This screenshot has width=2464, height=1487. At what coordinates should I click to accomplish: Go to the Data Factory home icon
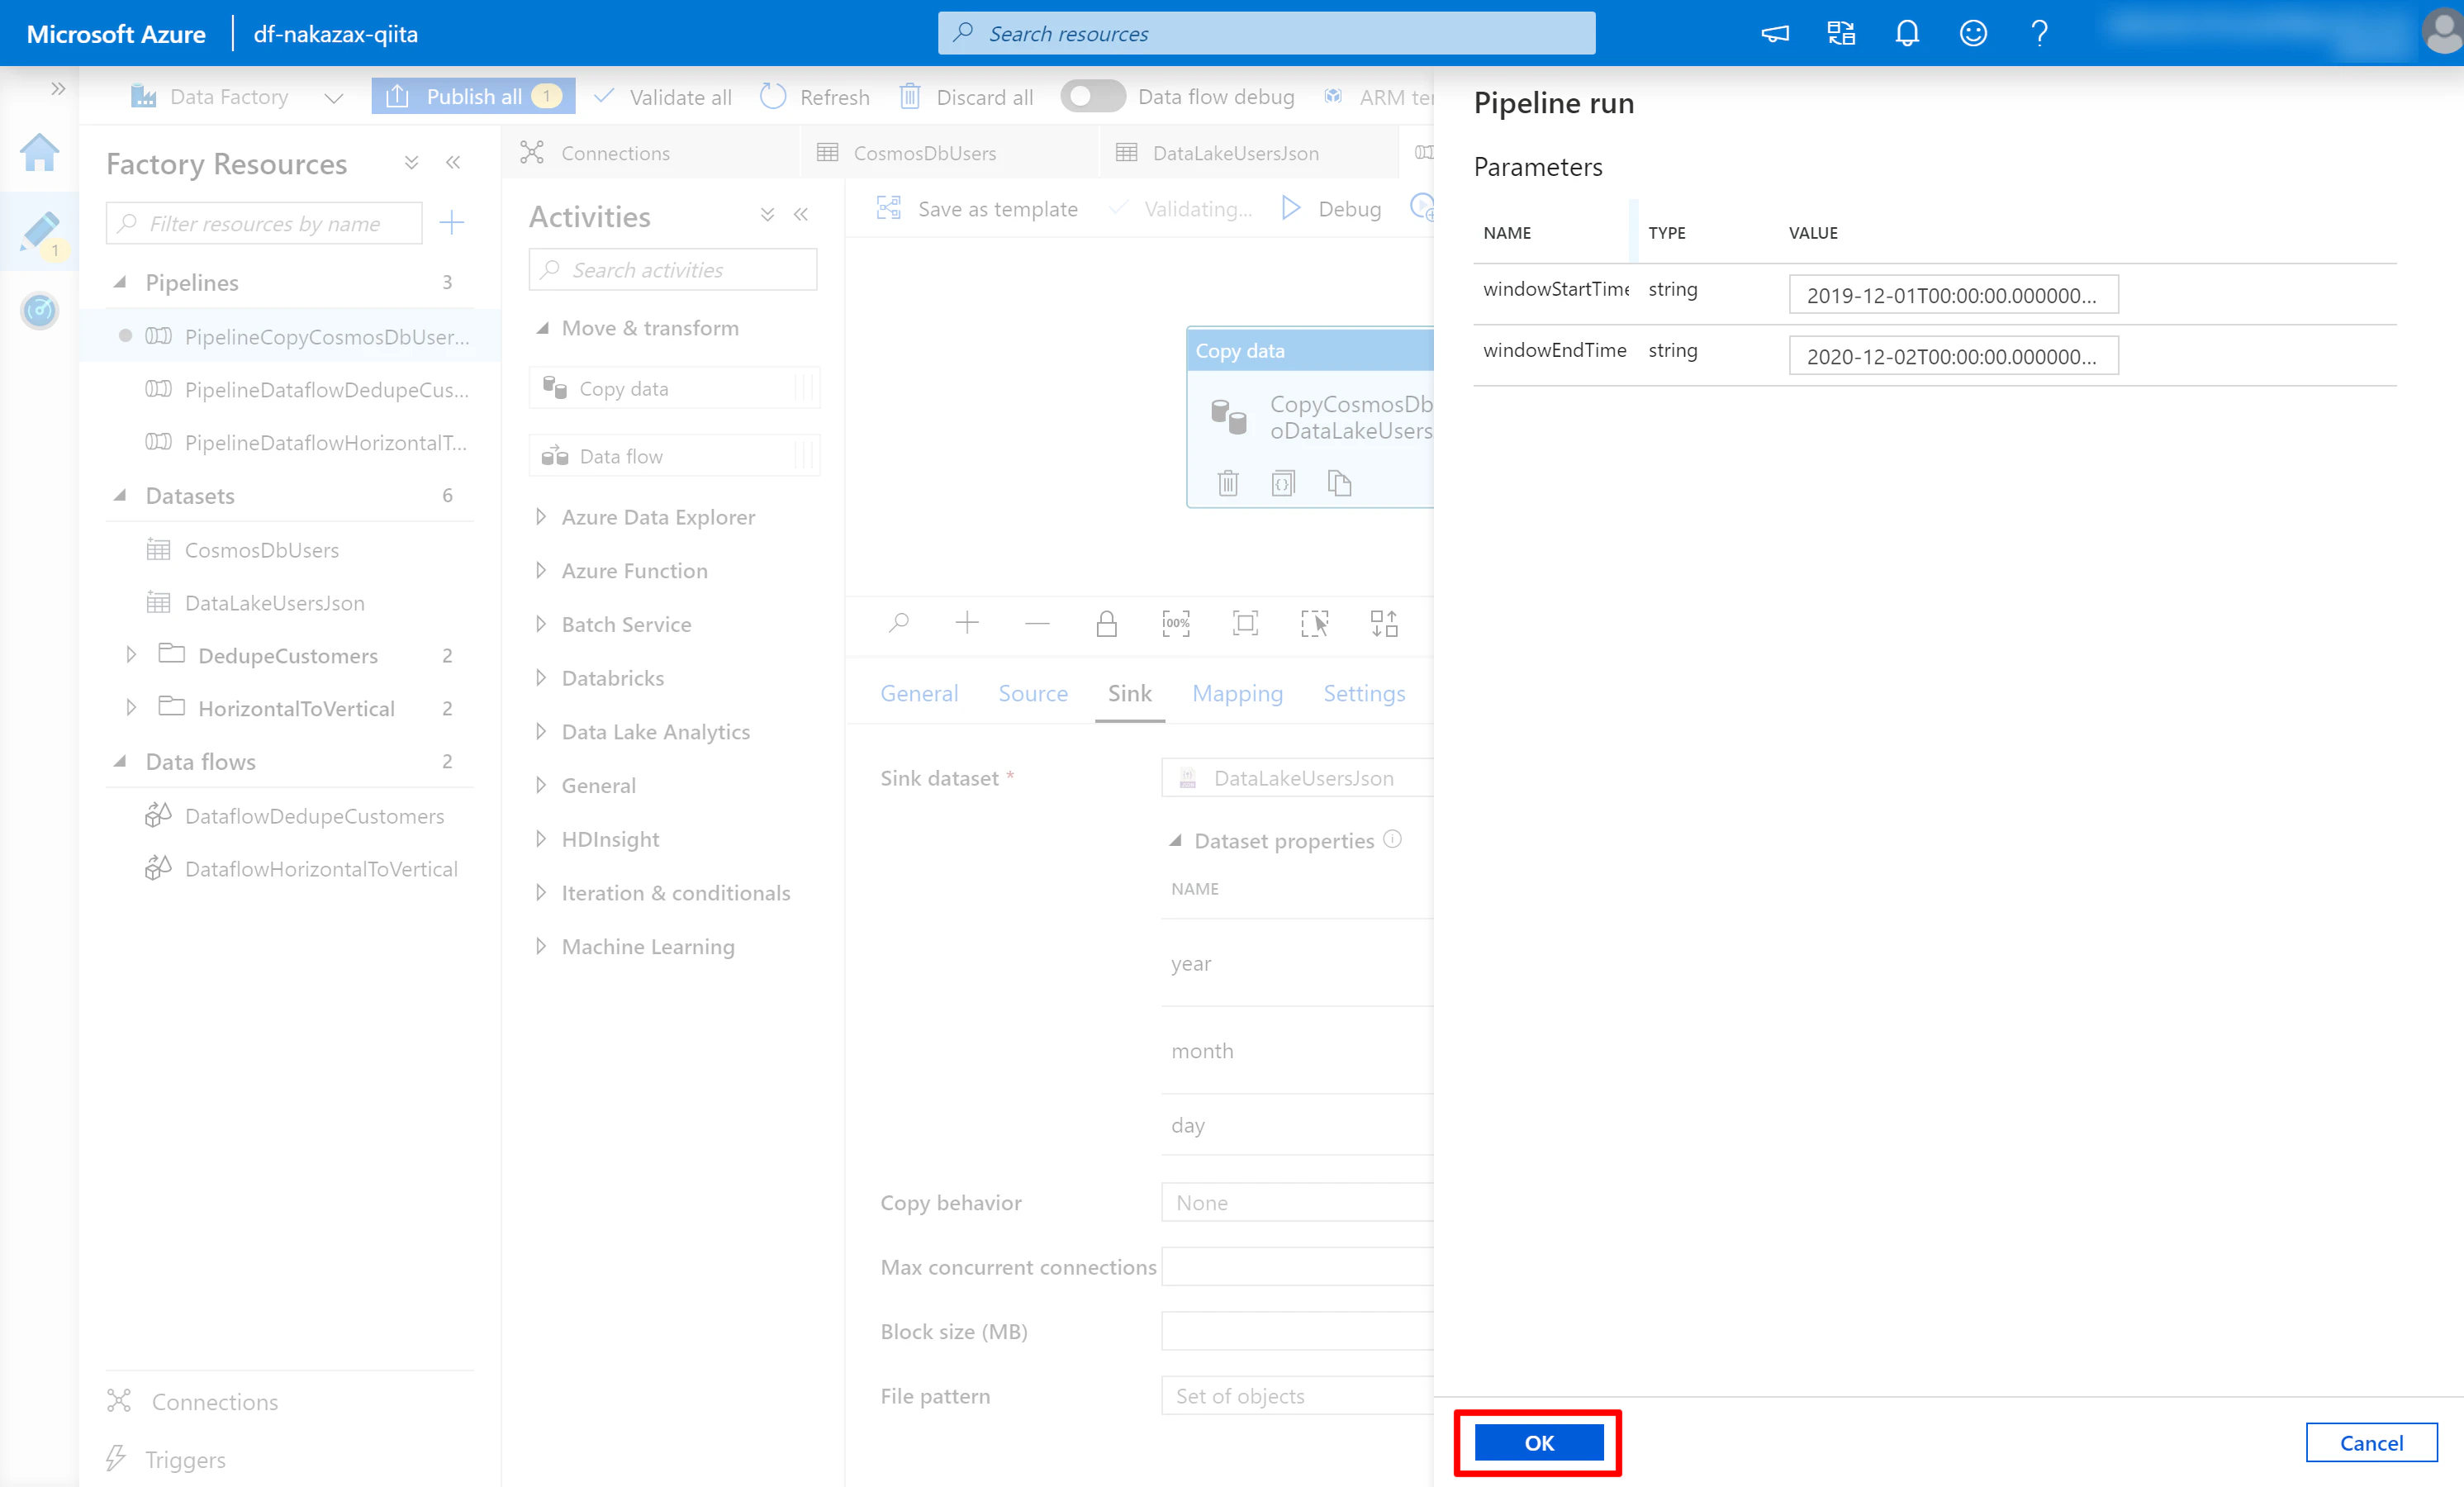click(39, 152)
